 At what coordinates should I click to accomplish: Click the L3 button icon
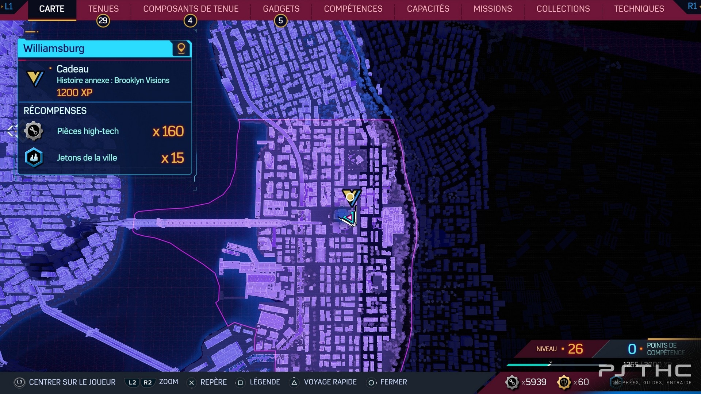point(19,382)
